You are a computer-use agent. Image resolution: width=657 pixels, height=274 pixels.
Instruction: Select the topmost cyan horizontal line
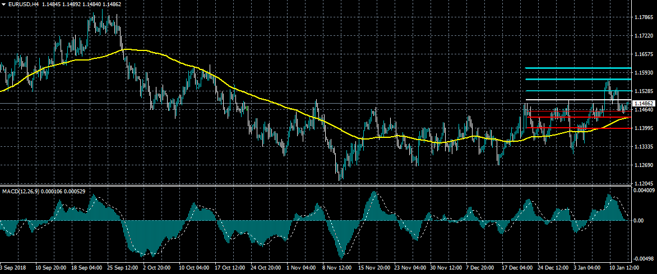(x=577, y=68)
